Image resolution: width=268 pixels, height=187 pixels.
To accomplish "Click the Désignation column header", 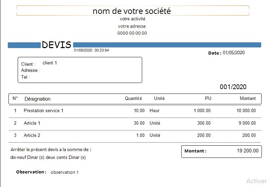I will (37, 99).
